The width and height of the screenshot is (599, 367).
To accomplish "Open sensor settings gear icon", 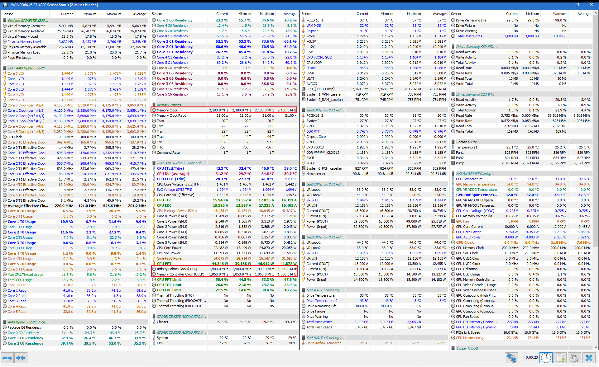I will point(574,358).
